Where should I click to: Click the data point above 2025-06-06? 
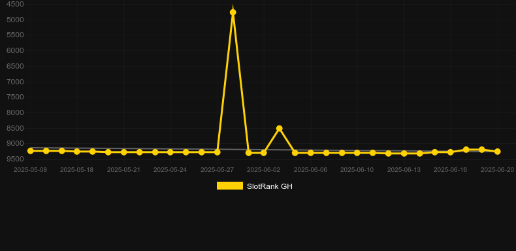pos(311,153)
